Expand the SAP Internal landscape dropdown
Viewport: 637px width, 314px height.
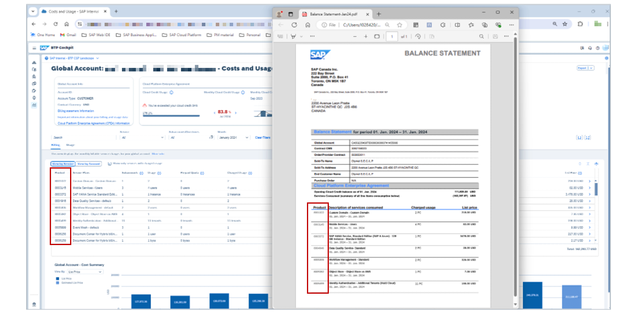pos(98,58)
